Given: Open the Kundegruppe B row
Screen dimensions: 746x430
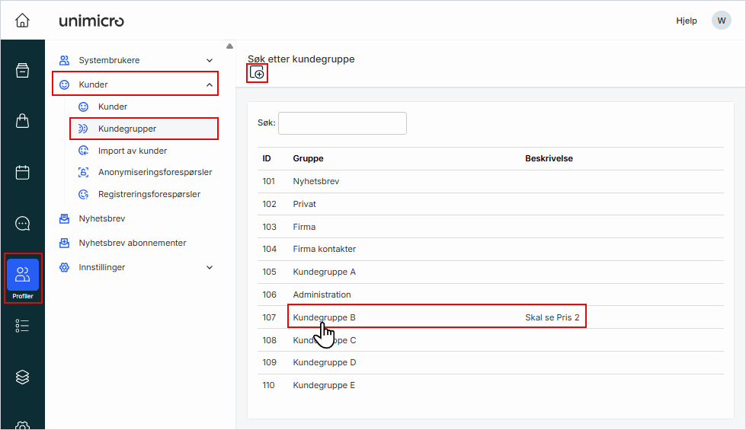Looking at the screenshot, I should [x=324, y=317].
